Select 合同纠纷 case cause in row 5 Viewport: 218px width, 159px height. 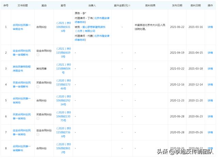tap(42, 100)
